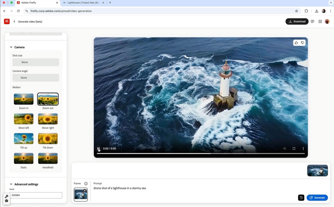Open generation history icon beside Generate
Viewport: 334px width, 207px height.
pyautogui.click(x=301, y=198)
